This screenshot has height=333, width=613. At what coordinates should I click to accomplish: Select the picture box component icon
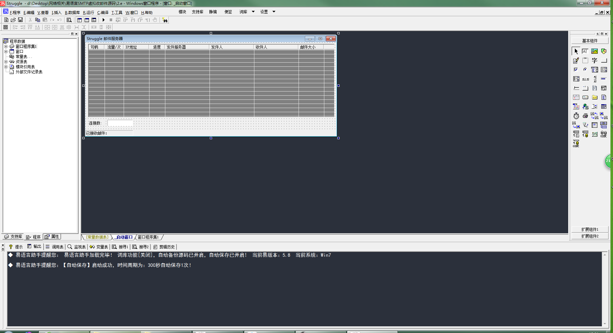(x=594, y=51)
